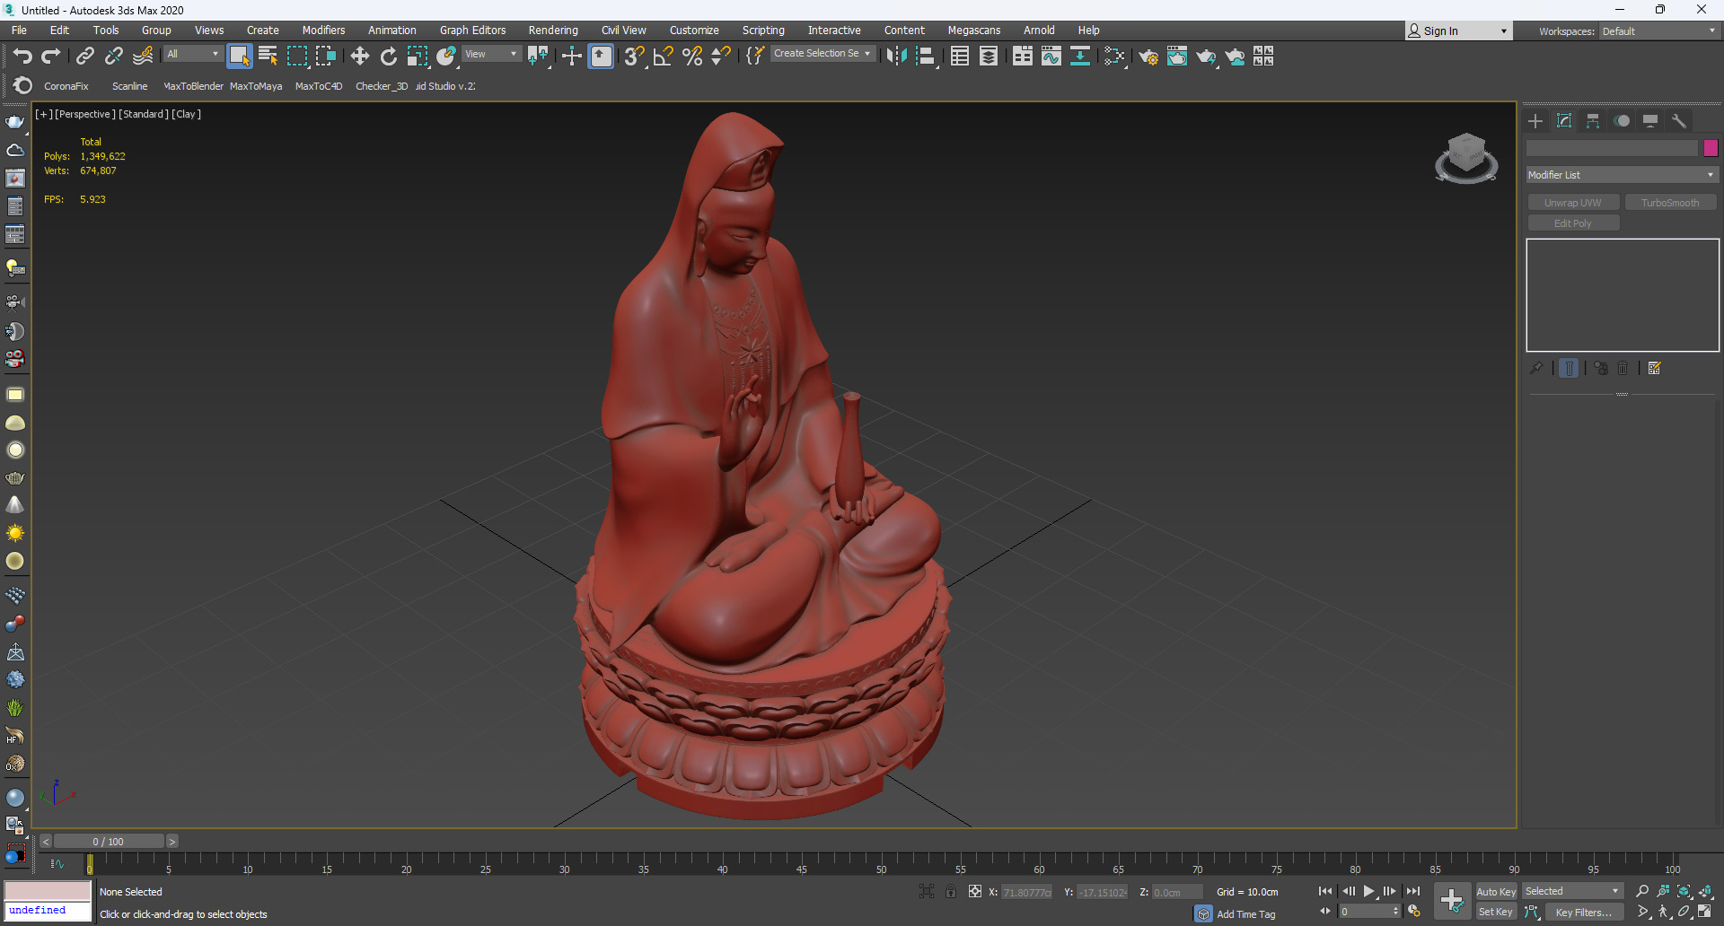This screenshot has width=1724, height=926.
Task: Click the time slider 0 / 100 handle
Action: [x=109, y=842]
